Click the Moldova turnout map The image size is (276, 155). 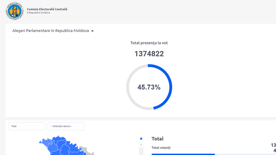pos(66,146)
